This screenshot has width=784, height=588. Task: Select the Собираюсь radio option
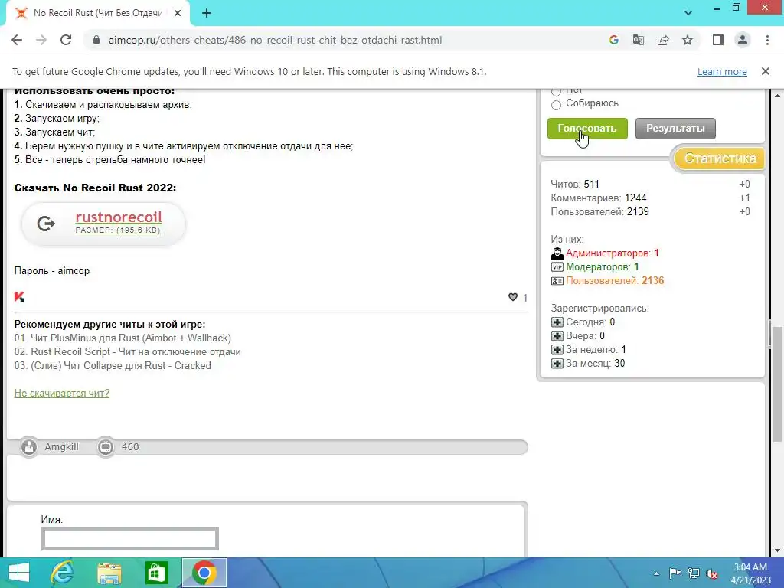click(556, 105)
